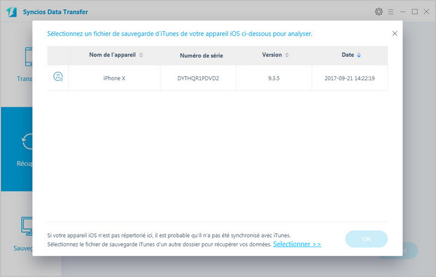Open the hamburger menu in title bar
The width and height of the screenshot is (436, 277).
(x=391, y=12)
